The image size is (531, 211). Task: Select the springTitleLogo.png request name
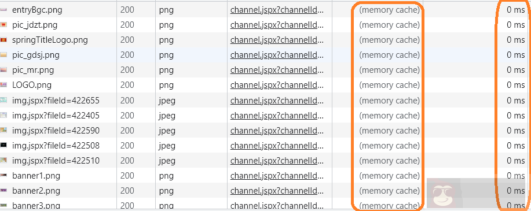[x=50, y=40]
